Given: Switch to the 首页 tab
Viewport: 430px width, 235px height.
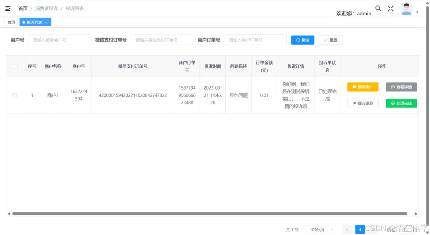Looking at the screenshot, I should tap(11, 22).
